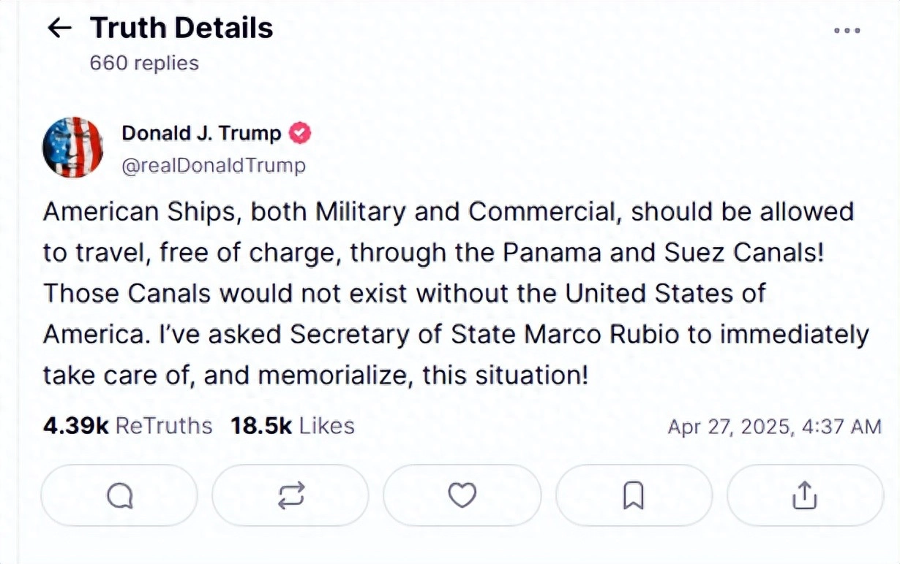This screenshot has height=564, width=900.
Task: Click the 660 replies count
Action: click(144, 63)
